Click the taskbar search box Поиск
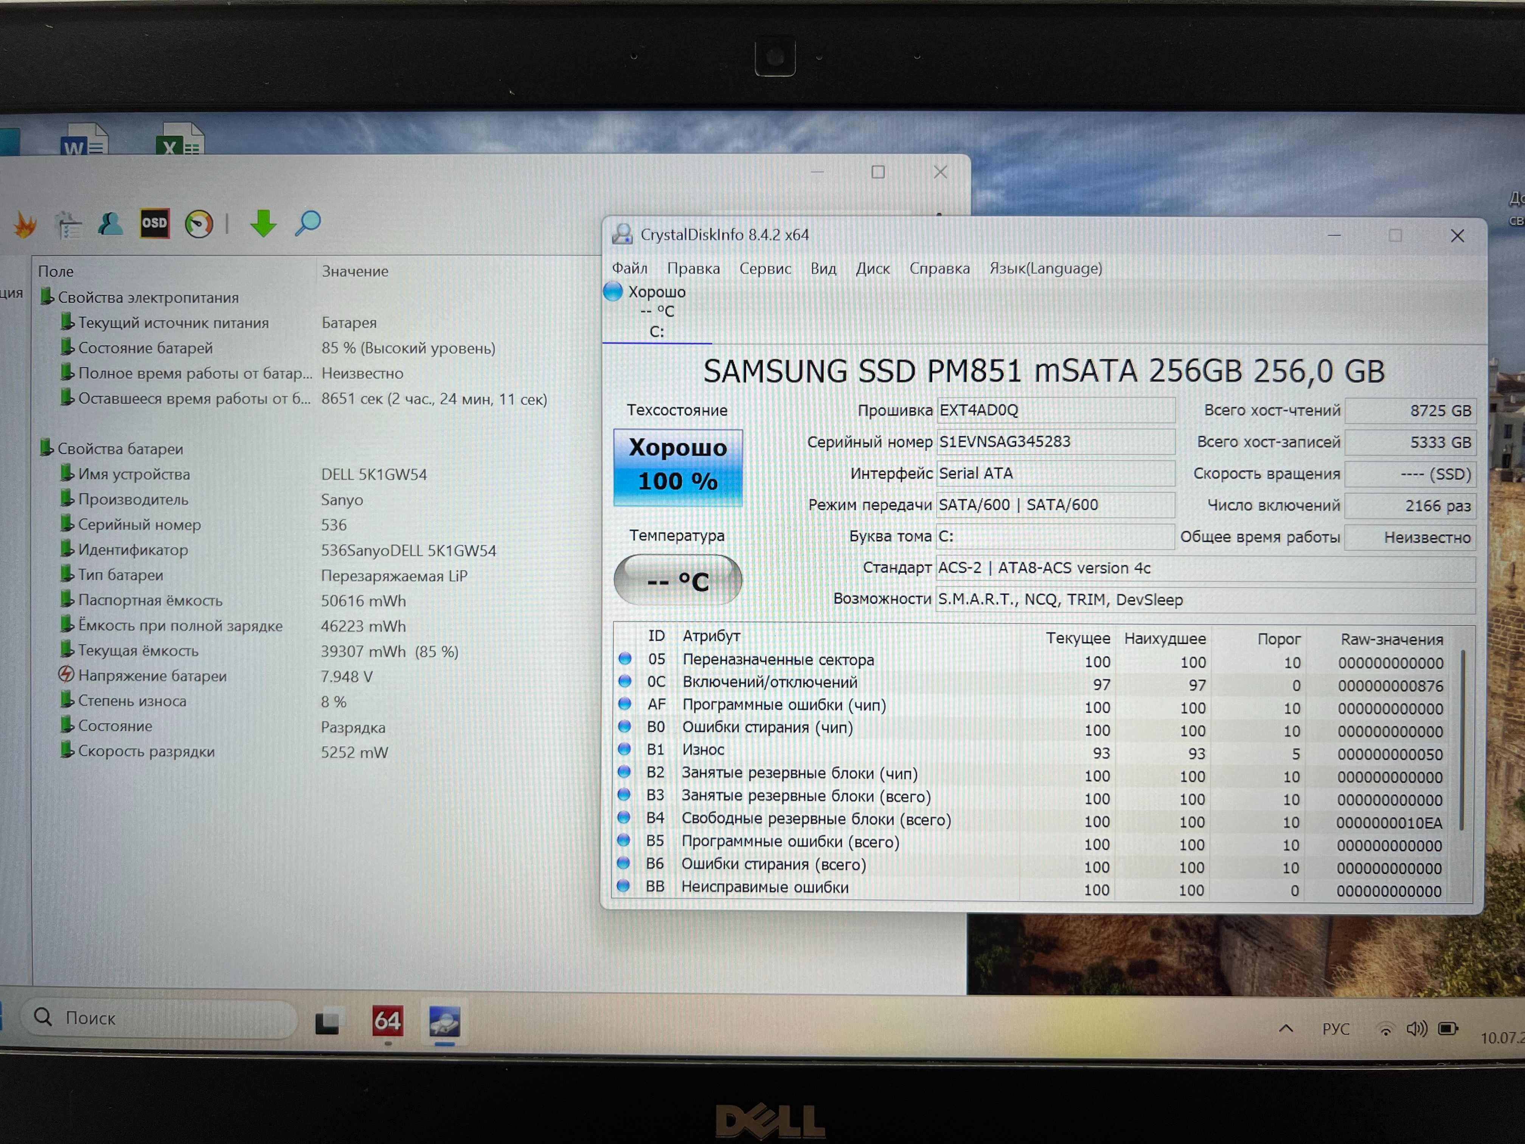Screen dimensions: 1525x1144 160,1018
